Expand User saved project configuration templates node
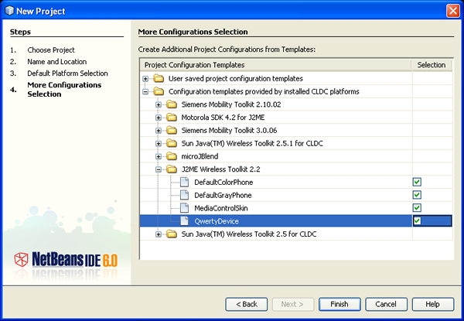Screen dimensions: 464x321 click(x=145, y=79)
